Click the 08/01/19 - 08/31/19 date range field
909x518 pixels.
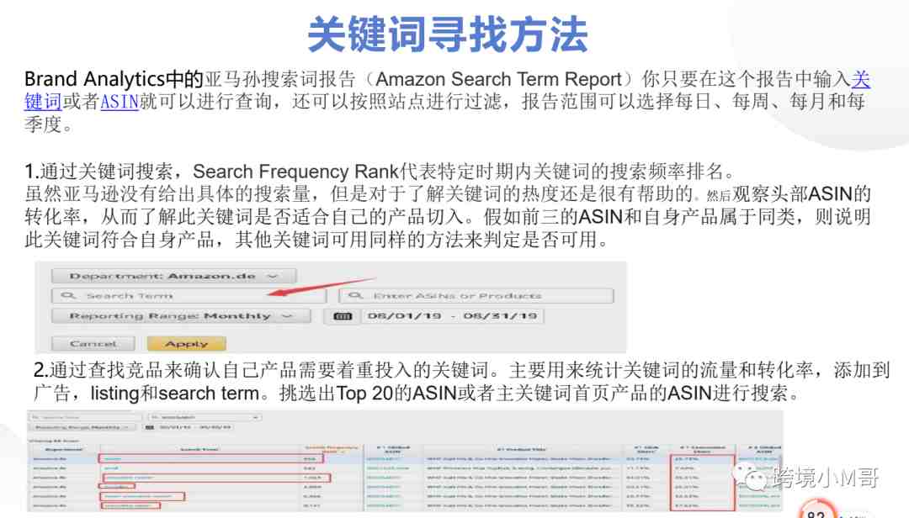[x=452, y=316]
